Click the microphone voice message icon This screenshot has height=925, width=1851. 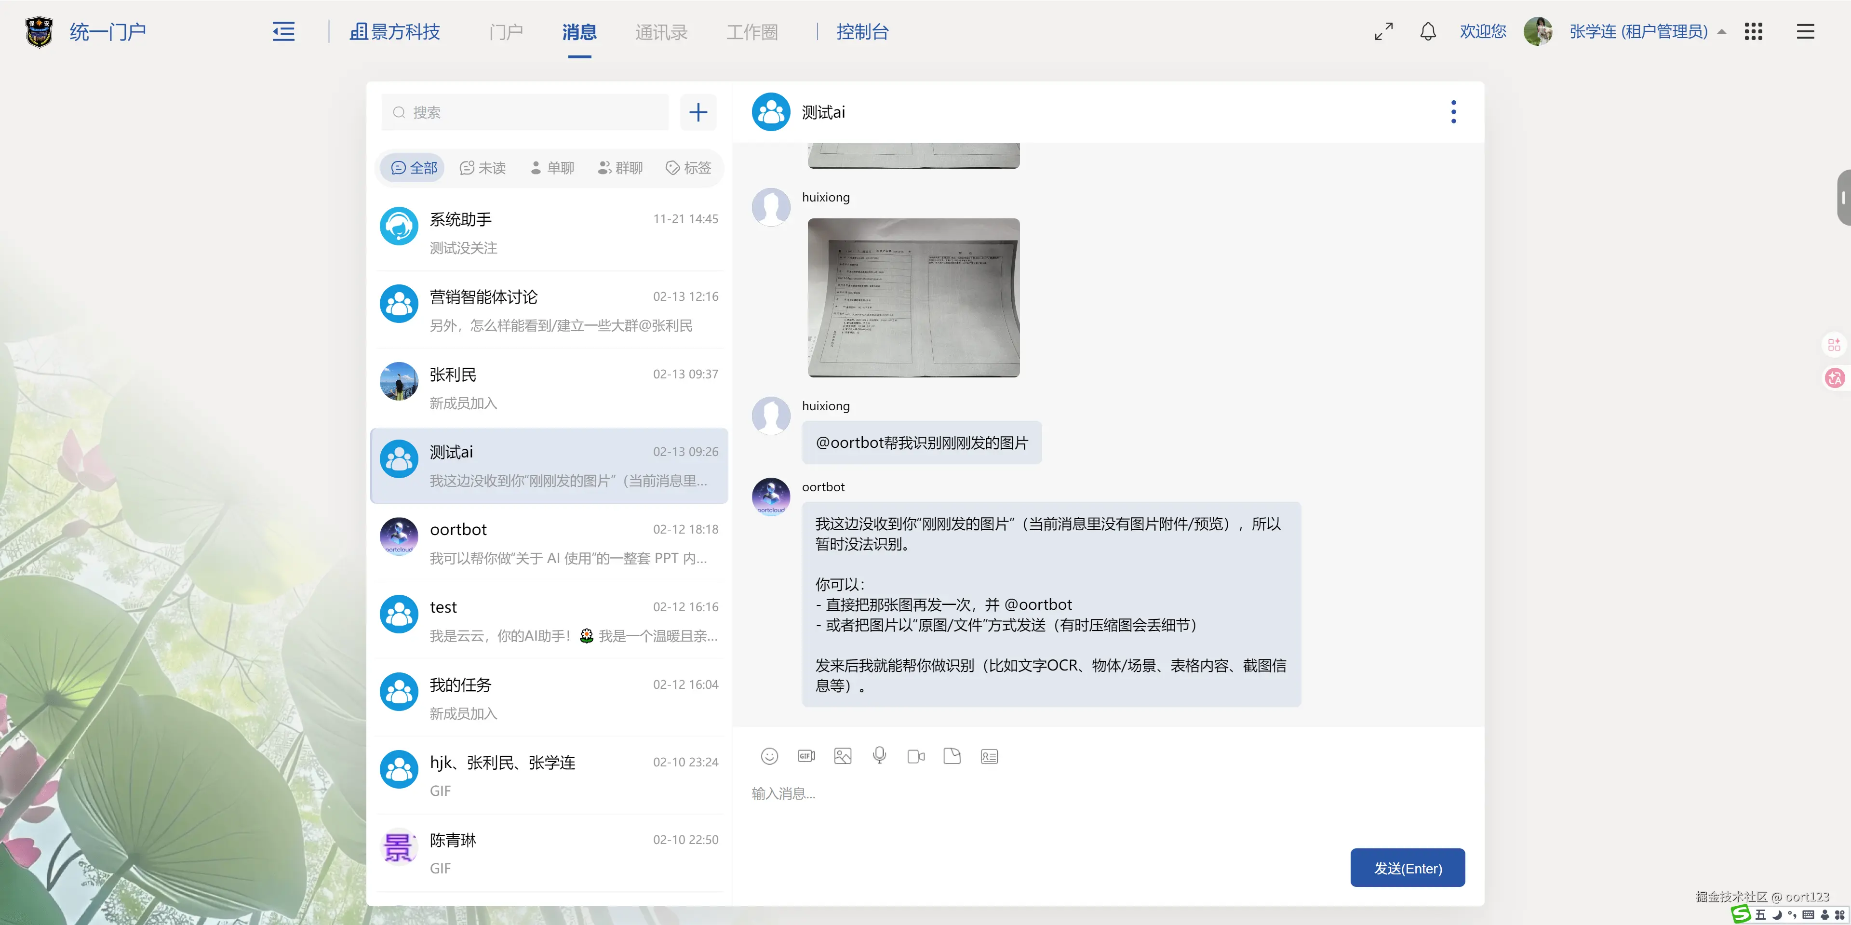coord(879,755)
